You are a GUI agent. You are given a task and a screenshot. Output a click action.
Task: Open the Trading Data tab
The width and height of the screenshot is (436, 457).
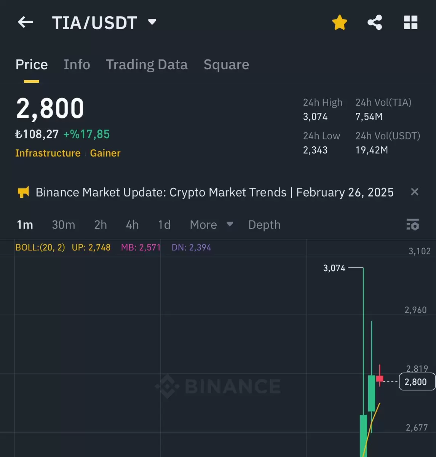click(x=147, y=65)
